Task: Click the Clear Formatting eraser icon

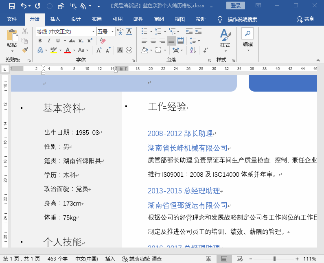Action: pos(103,41)
